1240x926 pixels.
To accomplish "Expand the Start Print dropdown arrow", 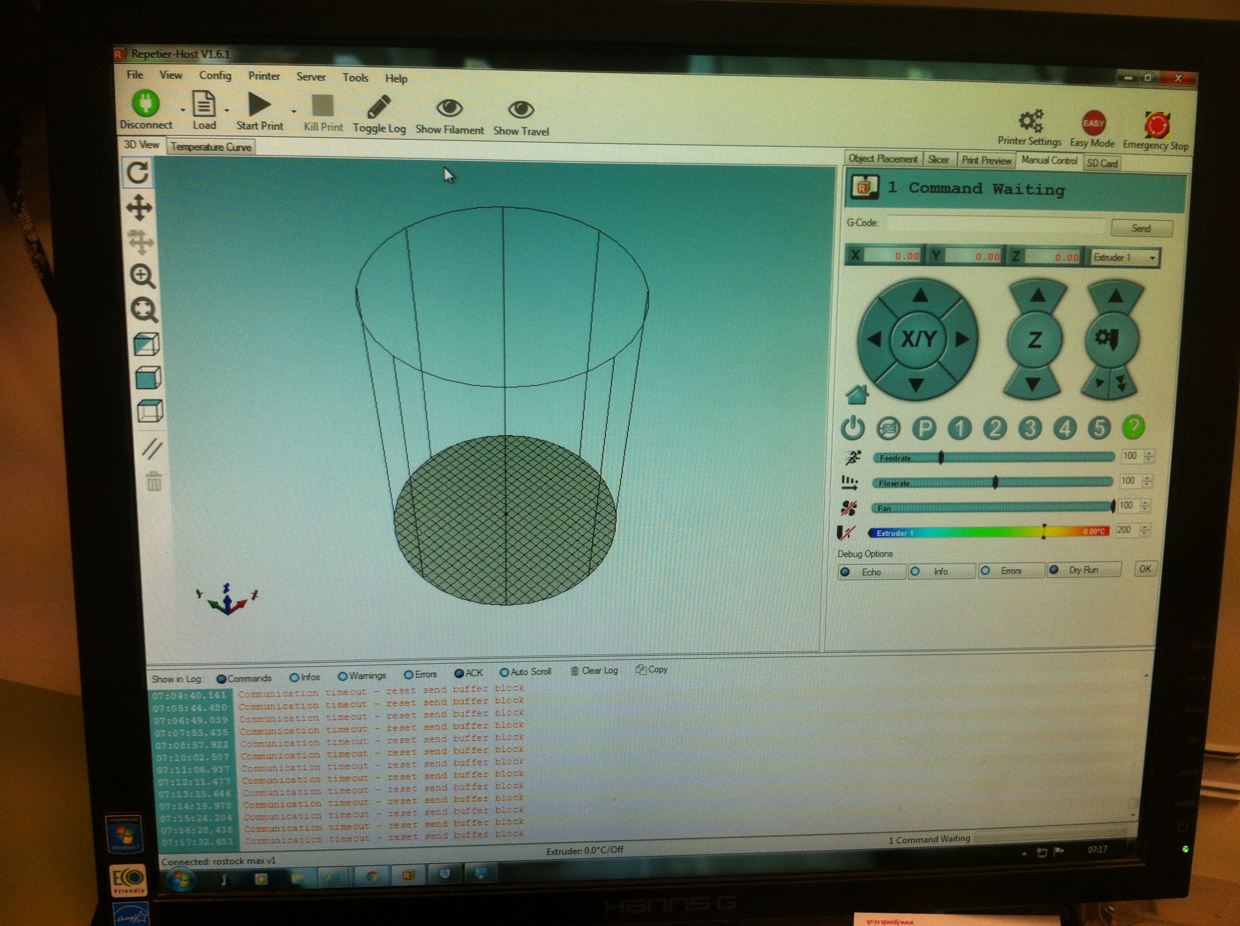I will click(294, 111).
